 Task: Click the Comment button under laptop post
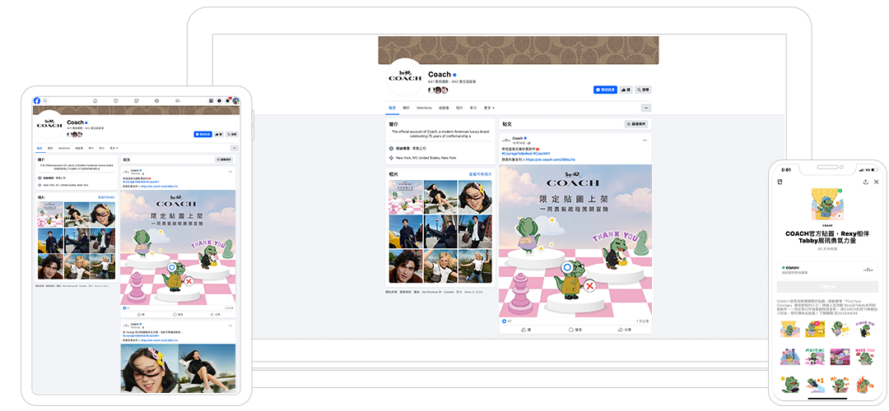tap(575, 329)
